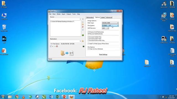Click the red X remove icon beside the Source list
This screenshot has height=99, width=177.
pos(83,27)
